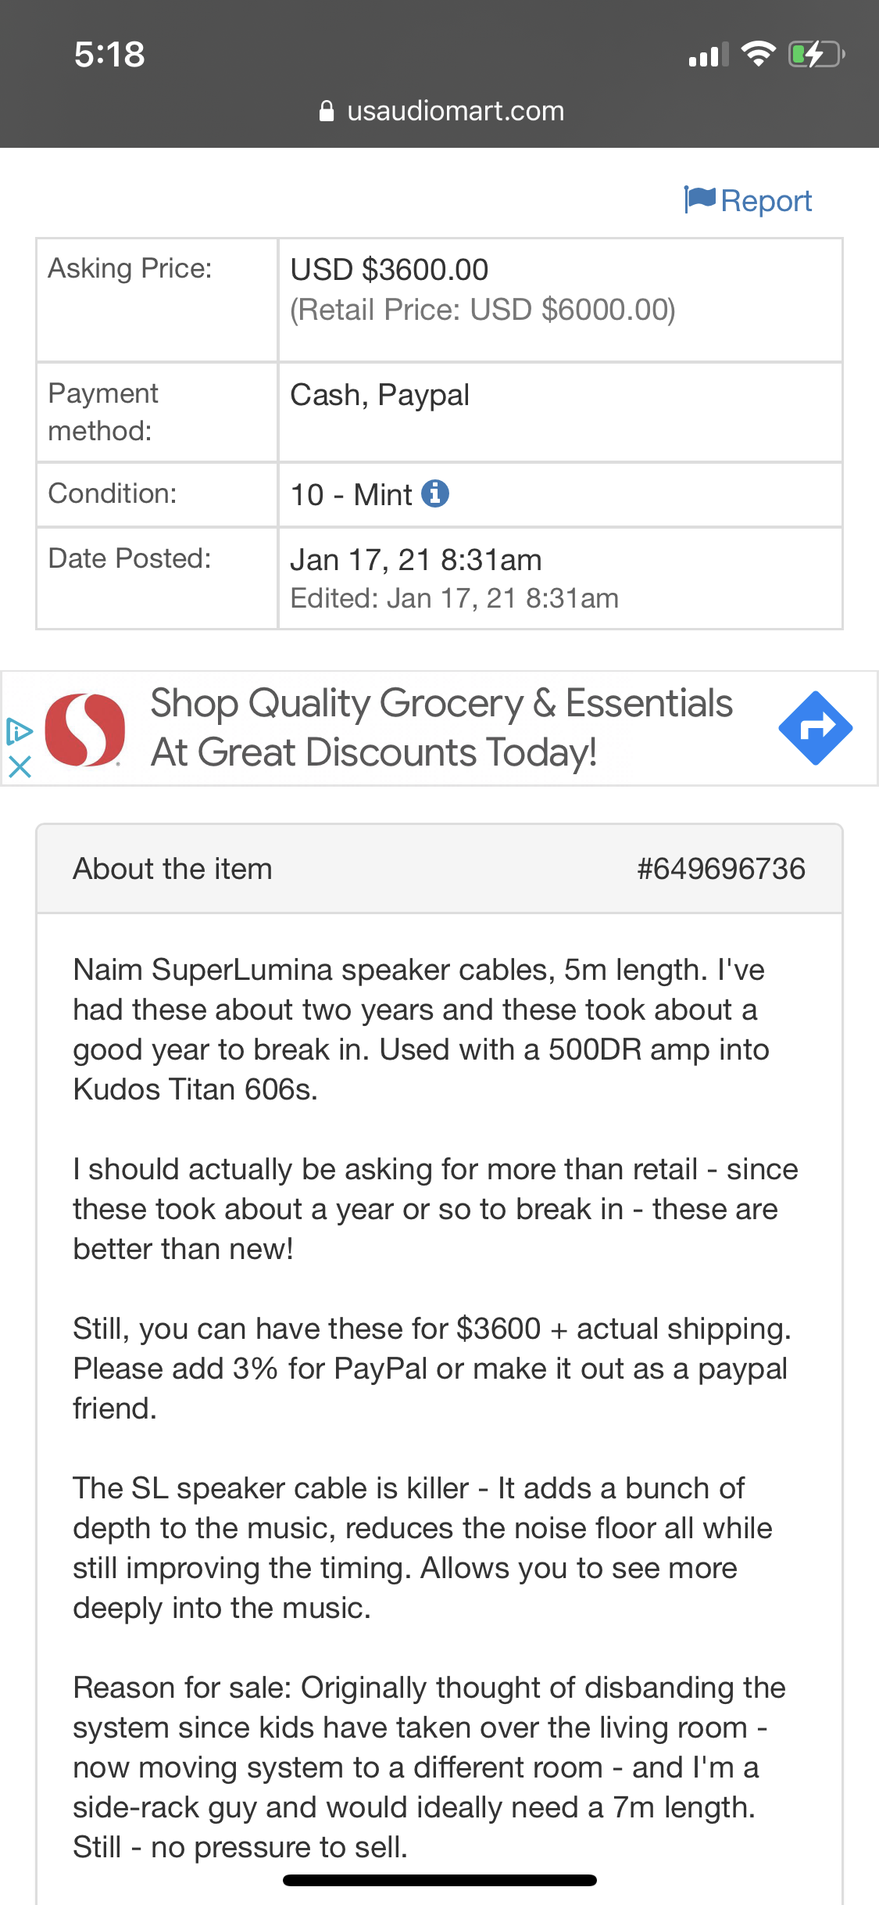
Task: Open the Report link text
Action: 766,201
